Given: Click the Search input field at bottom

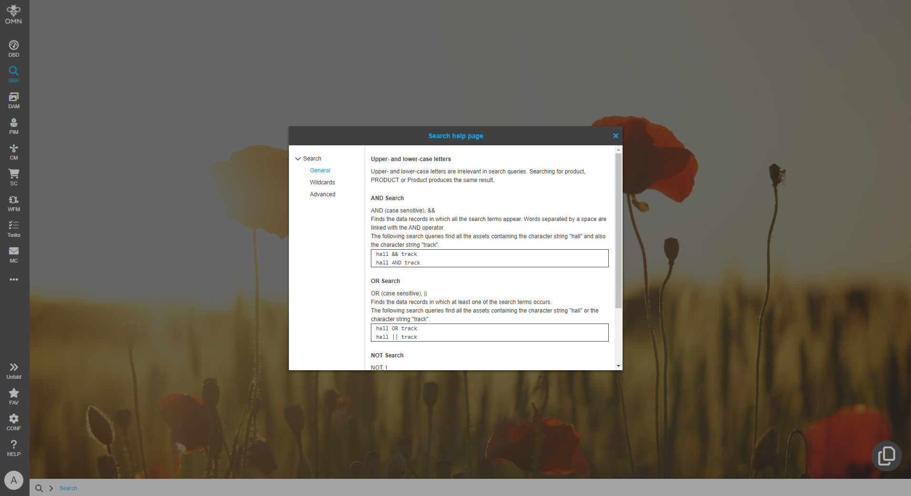Looking at the screenshot, I should (x=68, y=488).
